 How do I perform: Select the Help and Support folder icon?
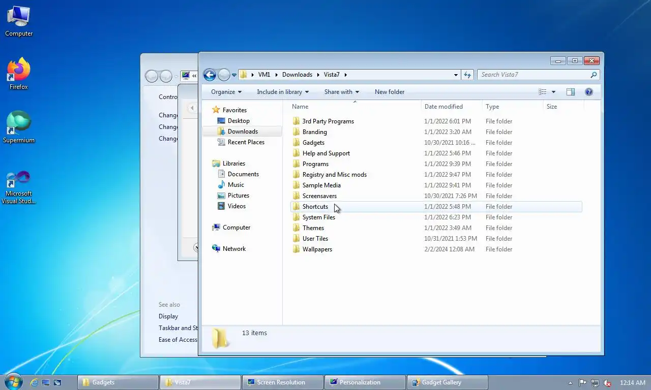click(297, 153)
